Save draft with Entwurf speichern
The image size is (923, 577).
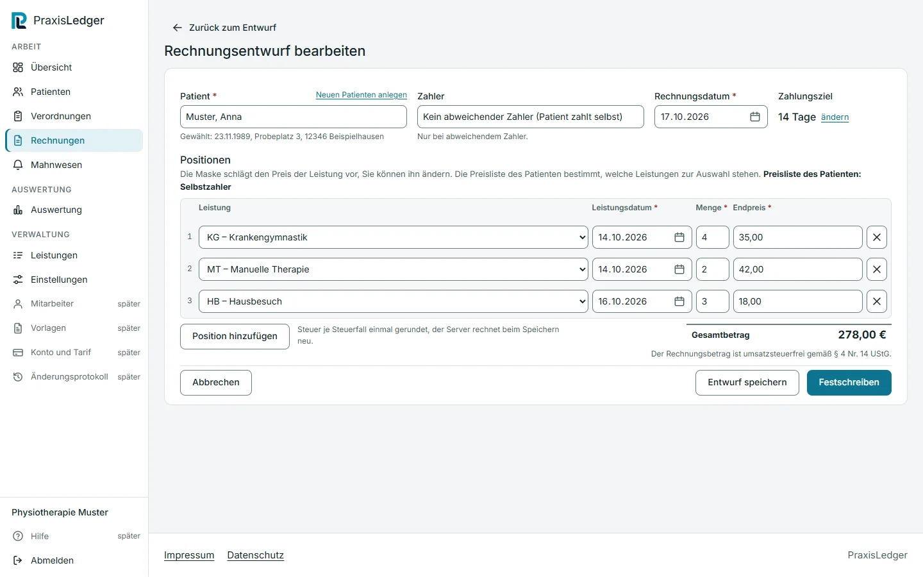(747, 383)
